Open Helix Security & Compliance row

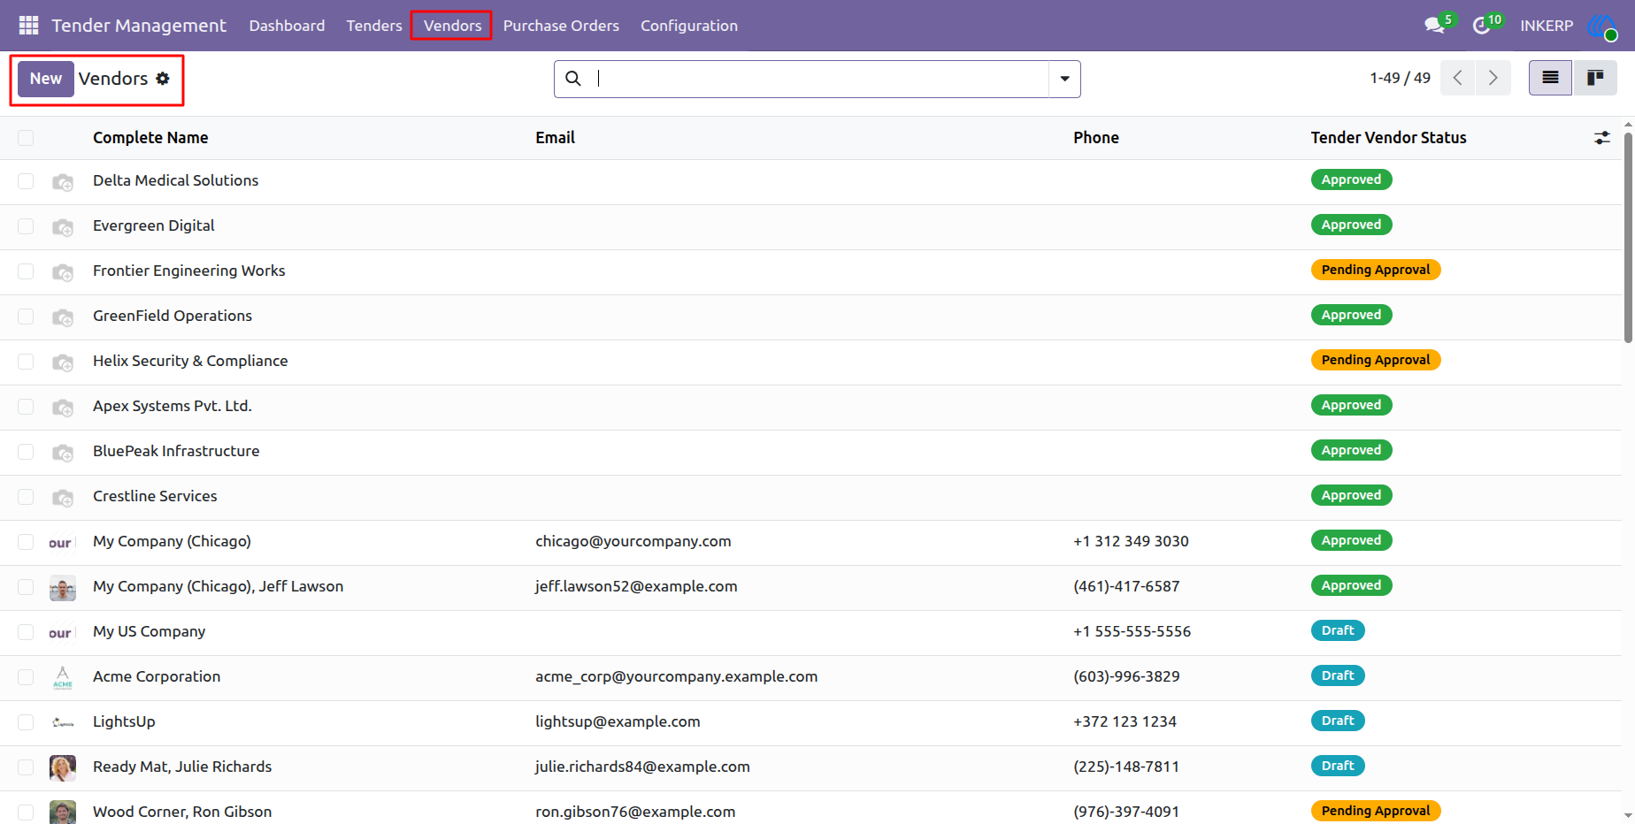[810, 362]
